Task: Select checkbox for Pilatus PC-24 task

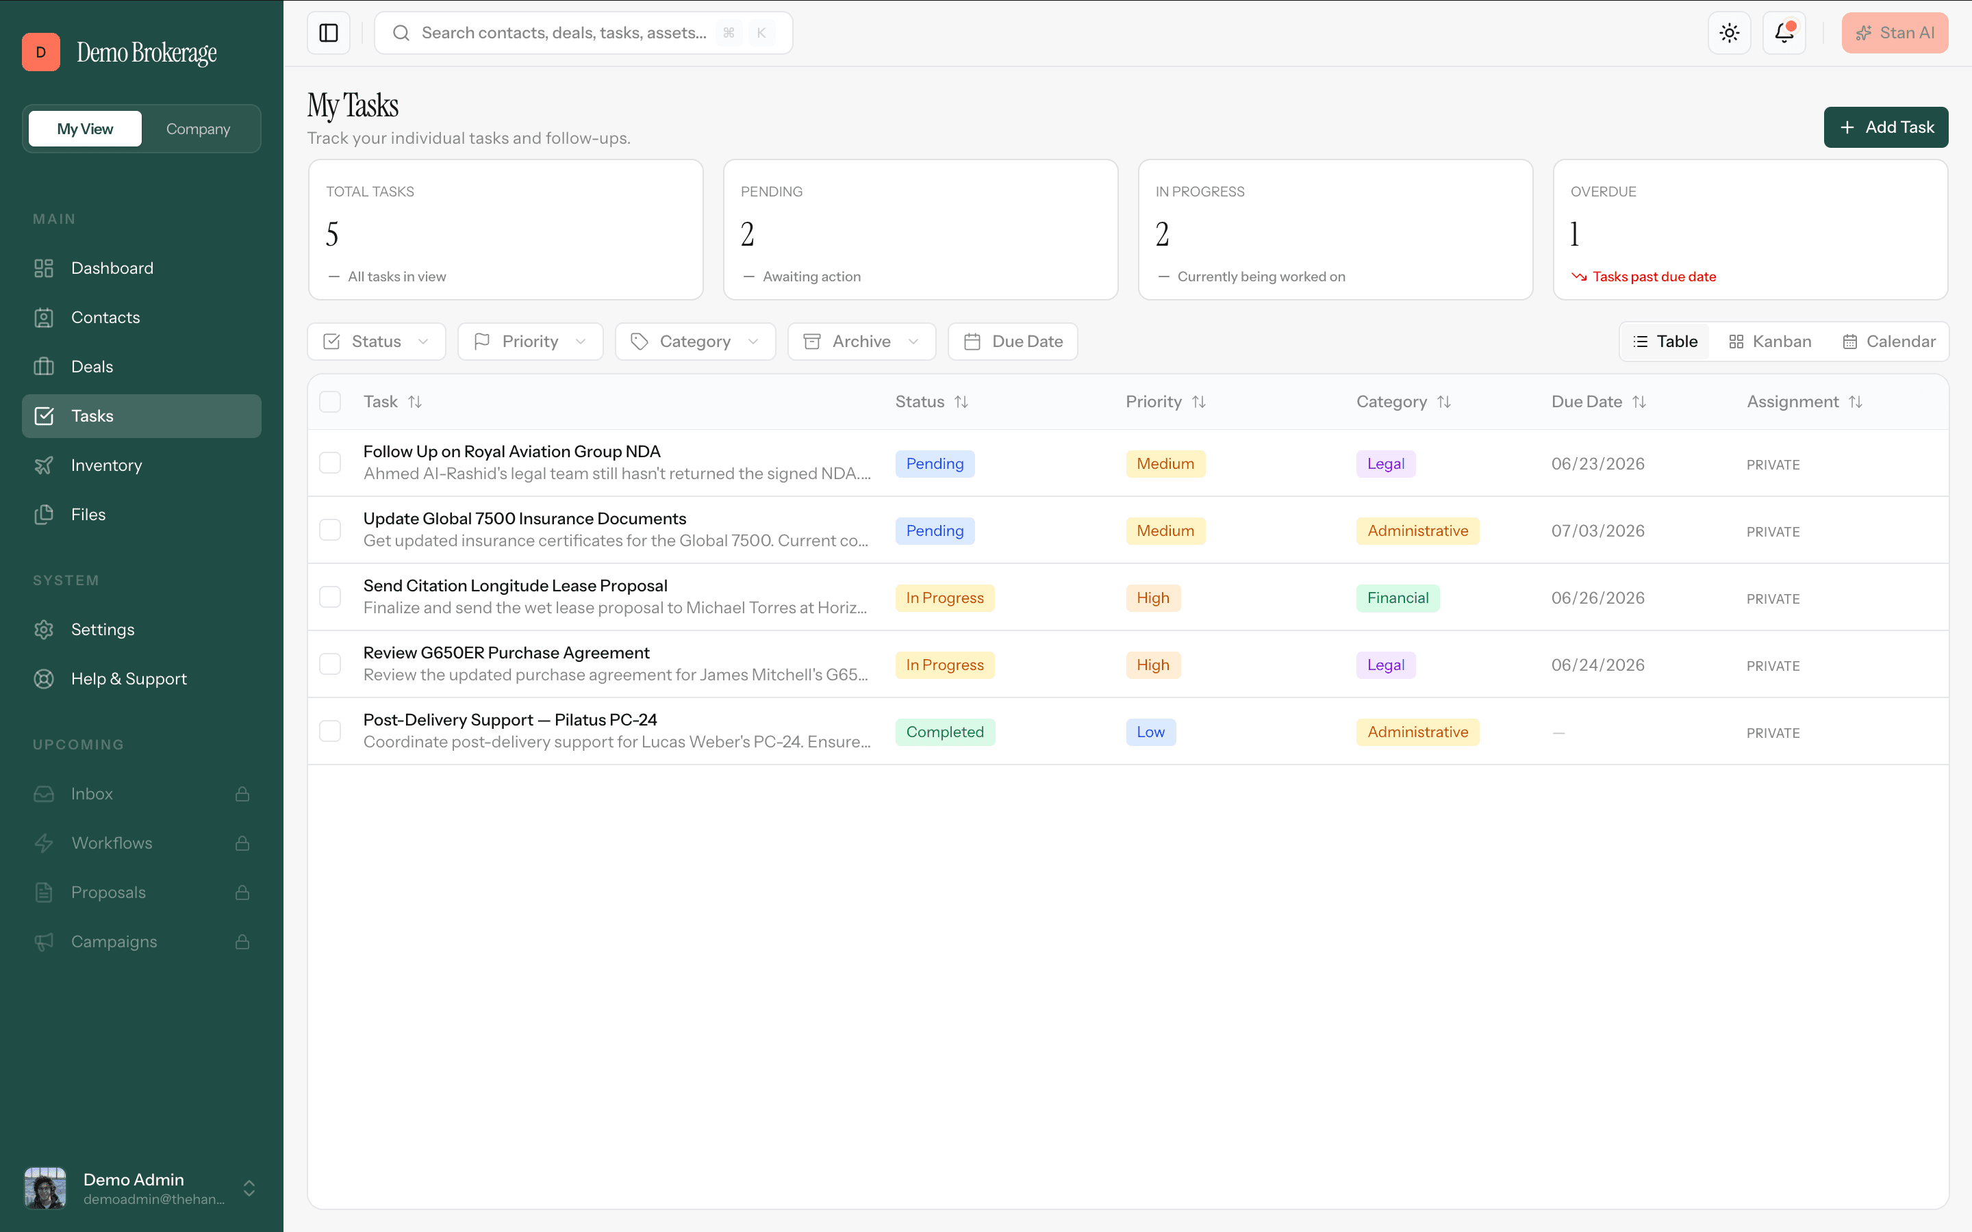Action: (x=330, y=731)
